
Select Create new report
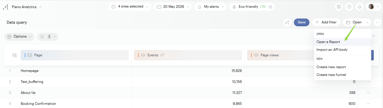tap(343, 67)
